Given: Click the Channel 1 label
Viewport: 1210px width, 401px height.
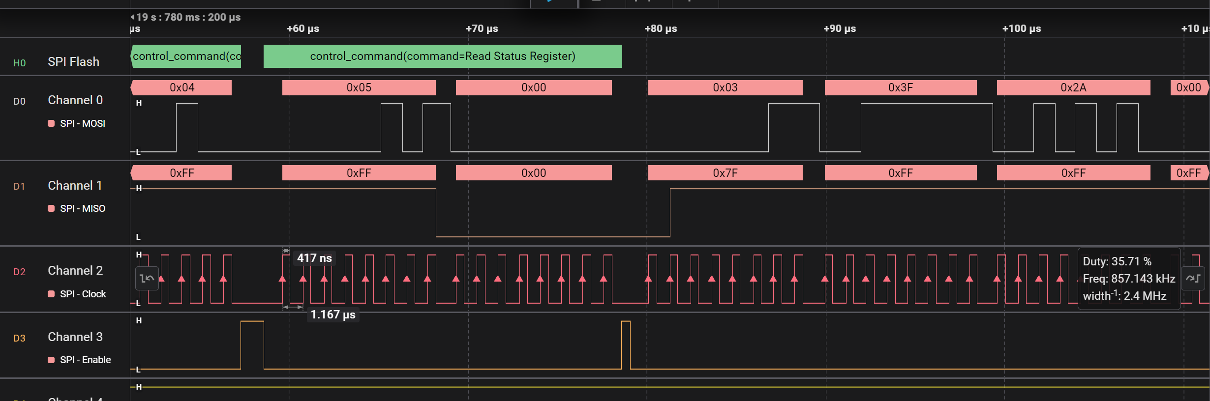Looking at the screenshot, I should 75,186.
